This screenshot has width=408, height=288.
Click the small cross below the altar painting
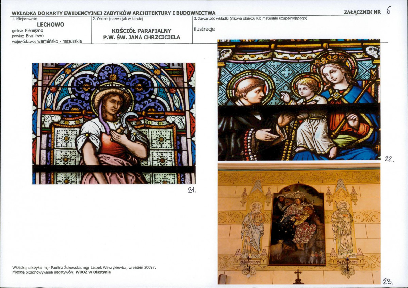[298, 276]
